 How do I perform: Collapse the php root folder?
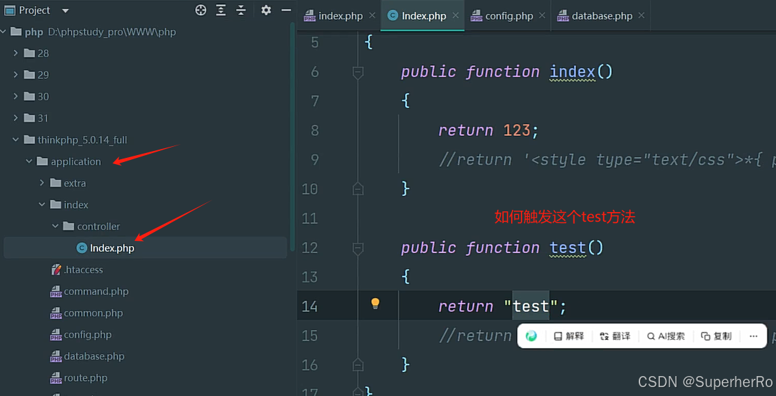pos(3,32)
